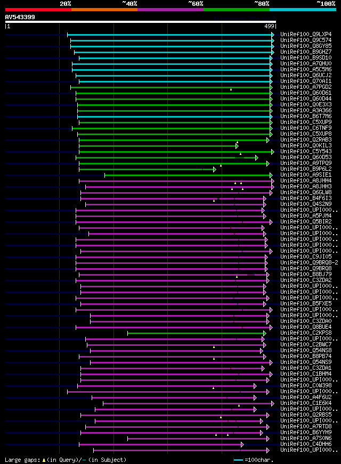
Task: Click the purple ~60% identity legend segment
Action: click(x=170, y=10)
